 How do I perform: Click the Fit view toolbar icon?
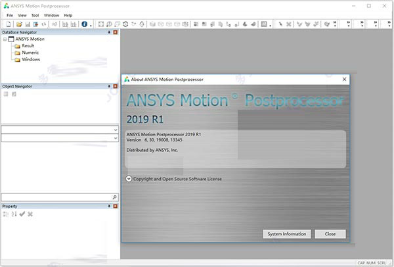click(x=101, y=24)
